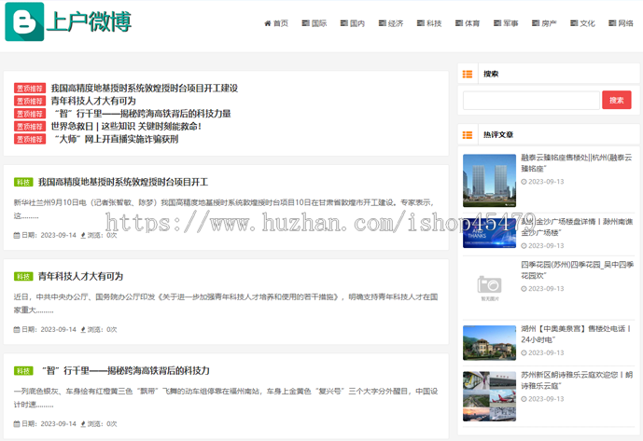Open pinned article 世界急救日 | 这些知识 关键时刻能救命!
The width and height of the screenshot is (643, 441).
(126, 126)
